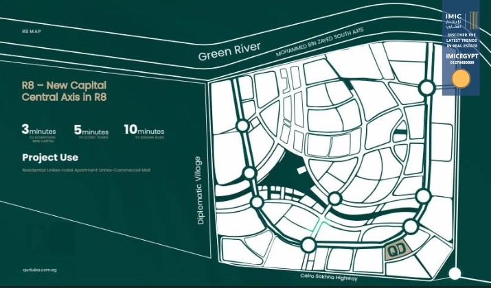Click the orange circle on IMIC banner
Viewport: 491px width, 288px height.
[x=461, y=79]
